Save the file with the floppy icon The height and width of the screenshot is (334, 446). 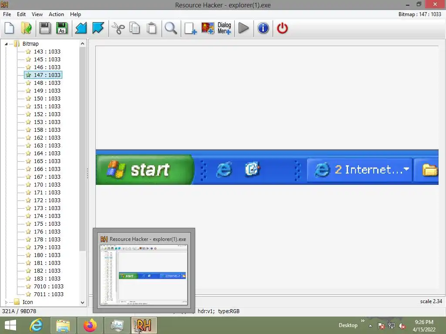click(45, 28)
